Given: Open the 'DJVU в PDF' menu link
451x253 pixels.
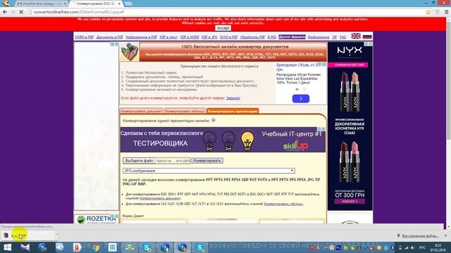Looking at the screenshot, I should point(228,37).
